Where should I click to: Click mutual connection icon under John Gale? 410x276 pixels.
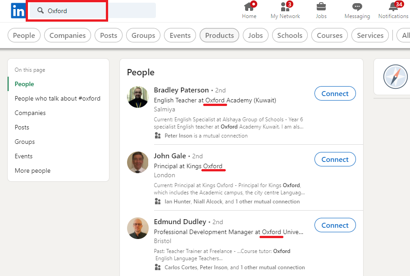(x=158, y=202)
